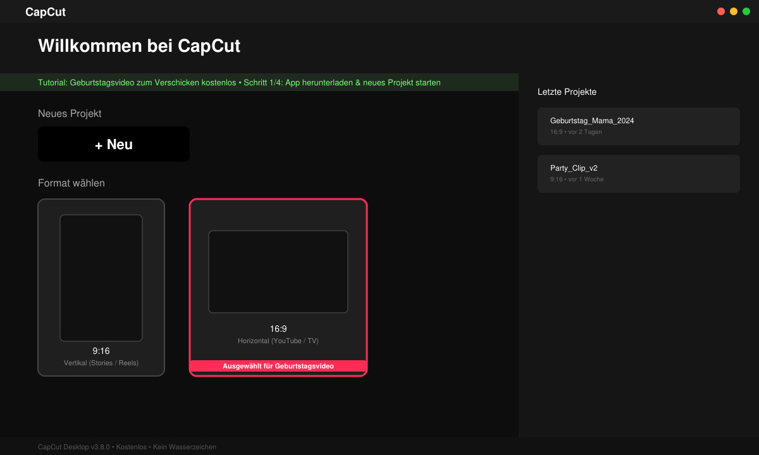Click the green maximize window dot
759x455 pixels.
(746, 11)
